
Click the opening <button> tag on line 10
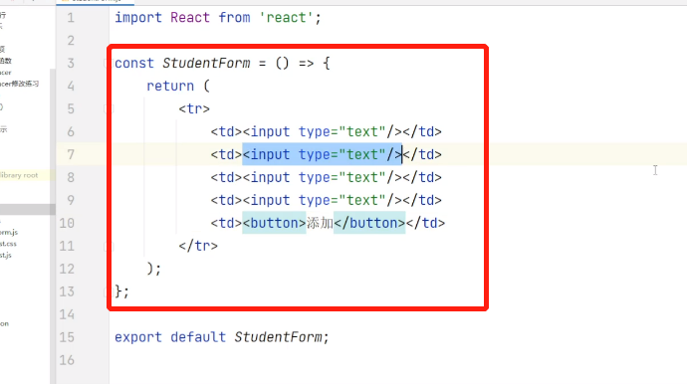[x=274, y=223]
